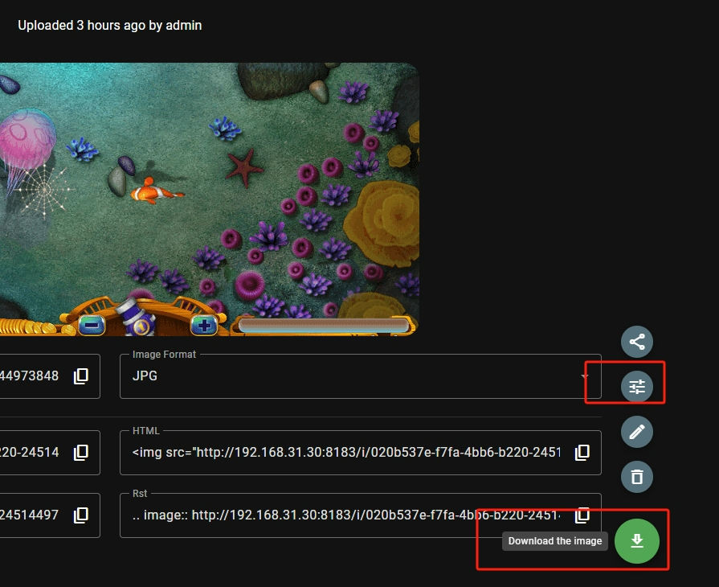Image resolution: width=719 pixels, height=587 pixels.
Task: Click the uploaded underwater game image
Action: tap(209, 199)
